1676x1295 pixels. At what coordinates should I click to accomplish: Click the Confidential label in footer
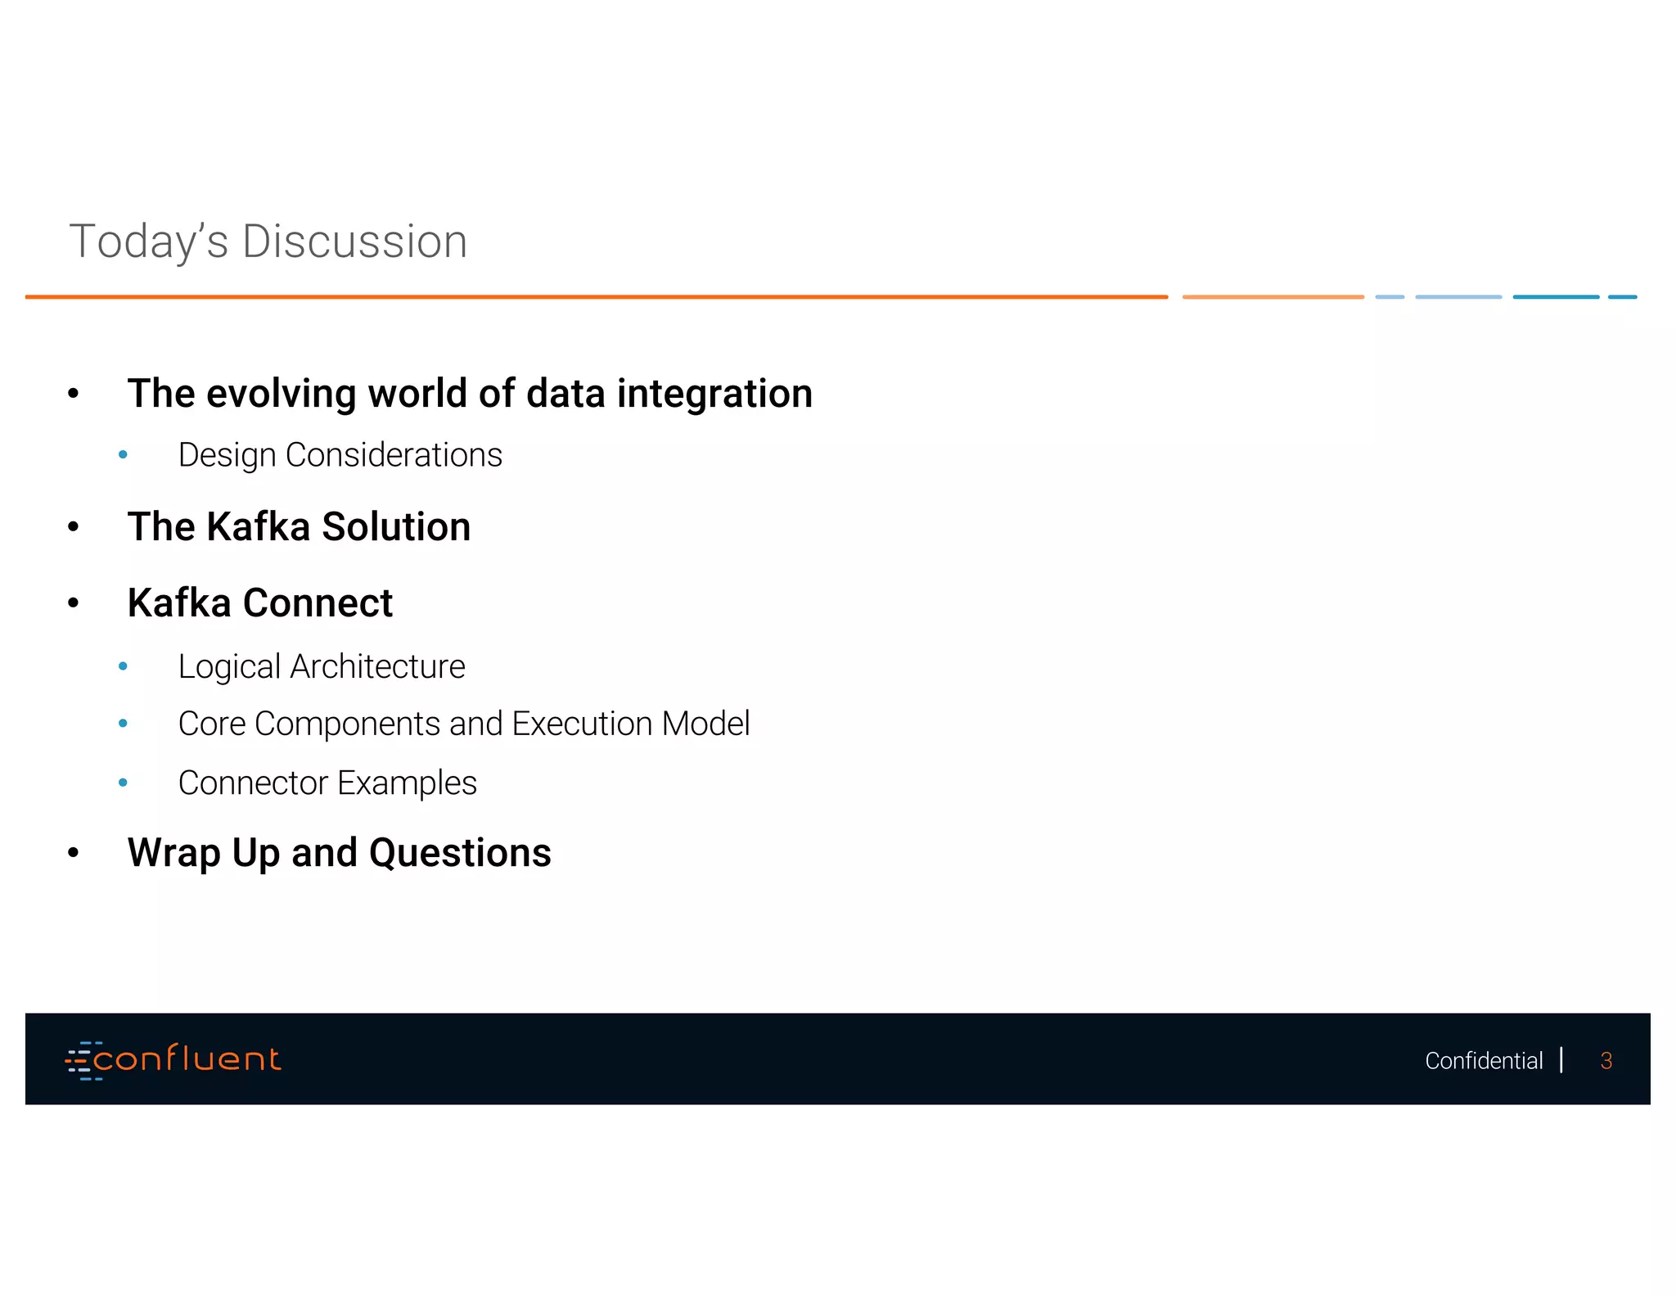1483,1061
